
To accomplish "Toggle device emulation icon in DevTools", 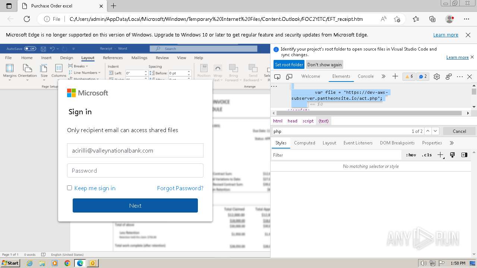I will pos(289,76).
